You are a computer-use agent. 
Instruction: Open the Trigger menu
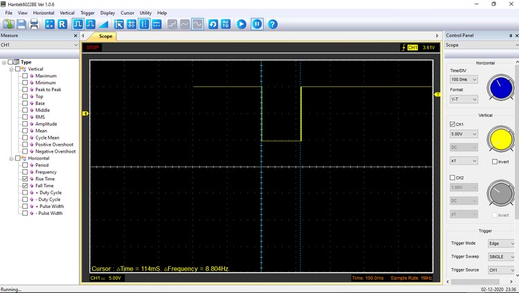pos(87,13)
